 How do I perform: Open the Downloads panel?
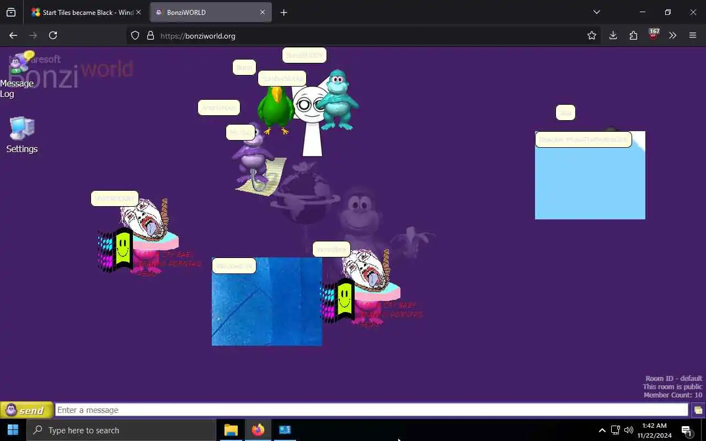click(613, 35)
